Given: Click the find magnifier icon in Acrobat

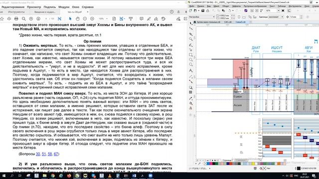Looking at the screenshot, I should pos(23,19).
